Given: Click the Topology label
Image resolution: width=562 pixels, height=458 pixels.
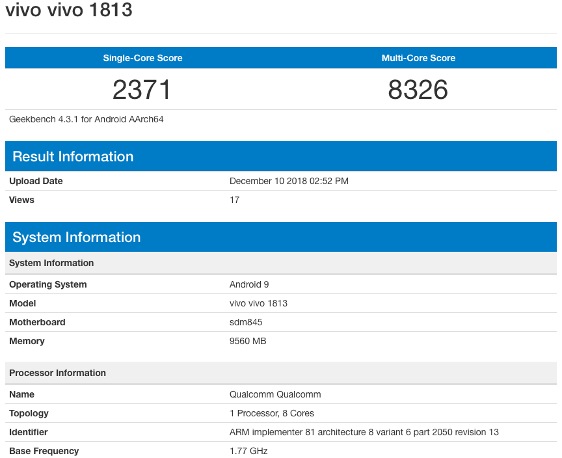Looking at the screenshot, I should (x=29, y=414).
